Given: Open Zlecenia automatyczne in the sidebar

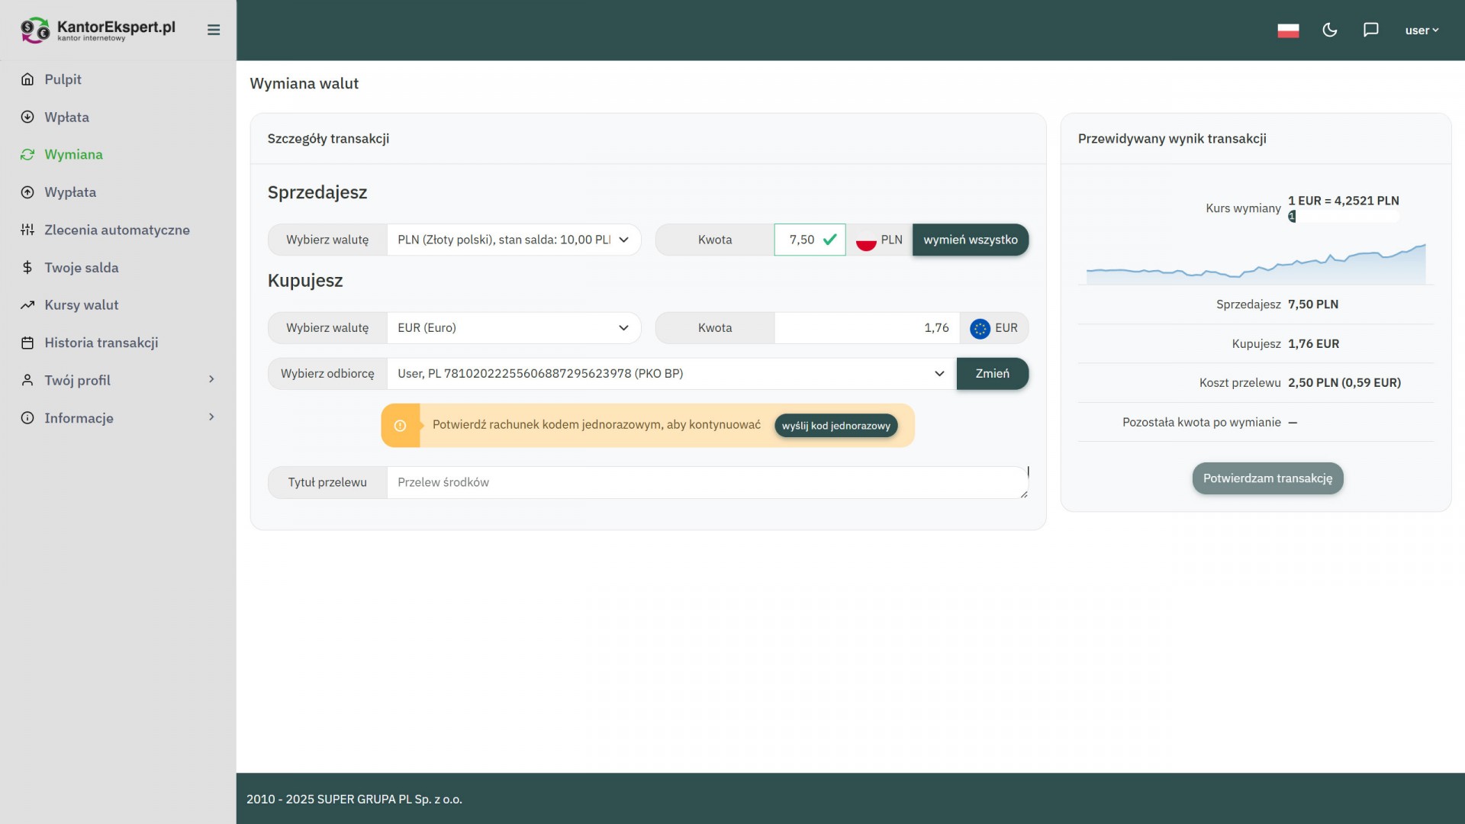Looking at the screenshot, I should (117, 230).
